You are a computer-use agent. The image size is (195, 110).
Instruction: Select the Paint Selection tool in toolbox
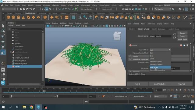[x=3, y=36]
